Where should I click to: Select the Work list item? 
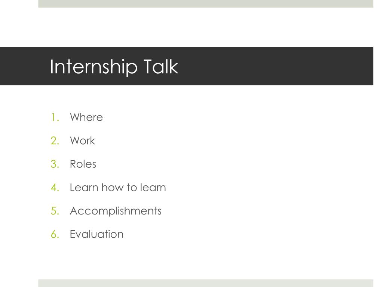pyautogui.click(x=82, y=141)
